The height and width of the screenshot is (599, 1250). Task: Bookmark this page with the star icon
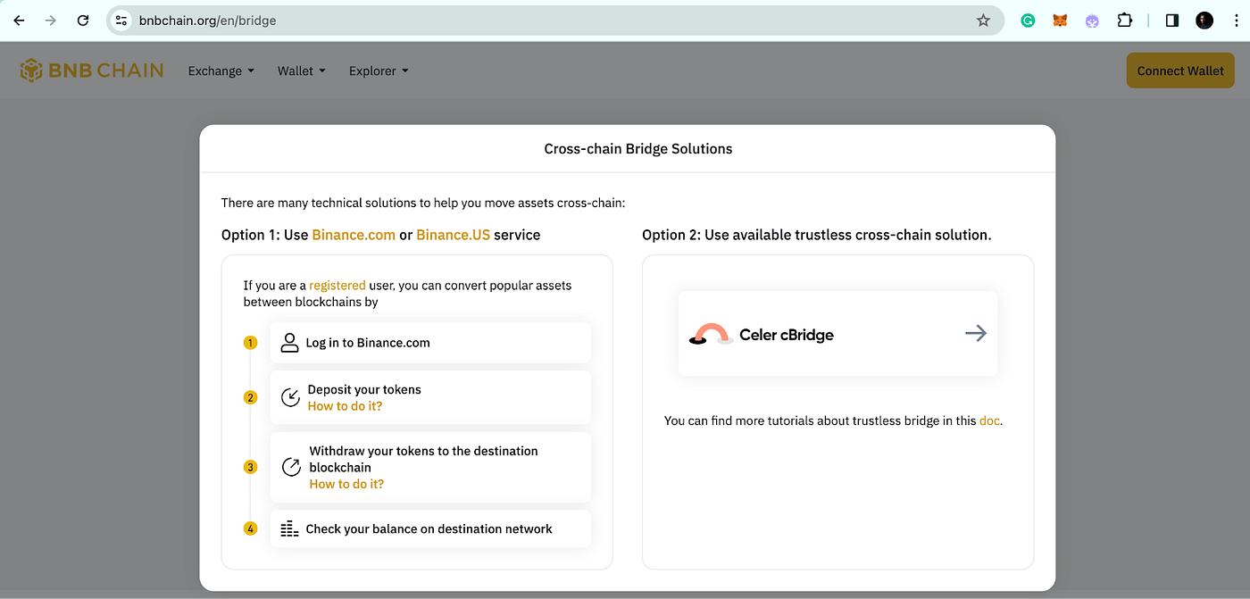click(983, 21)
